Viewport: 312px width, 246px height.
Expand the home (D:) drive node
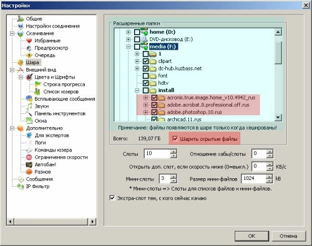pos(128,32)
